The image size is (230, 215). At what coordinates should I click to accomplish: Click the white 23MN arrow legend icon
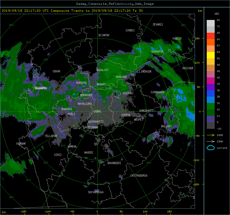[x=211, y=141]
